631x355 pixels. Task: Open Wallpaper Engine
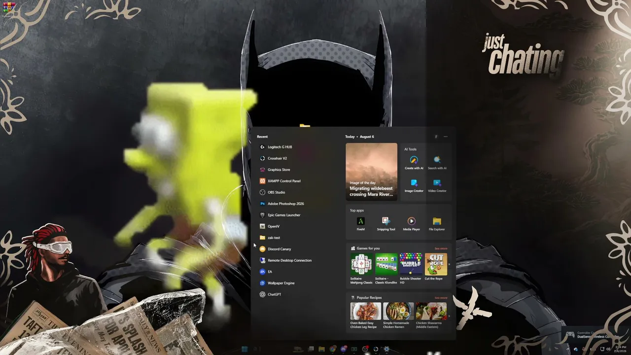tap(277, 283)
